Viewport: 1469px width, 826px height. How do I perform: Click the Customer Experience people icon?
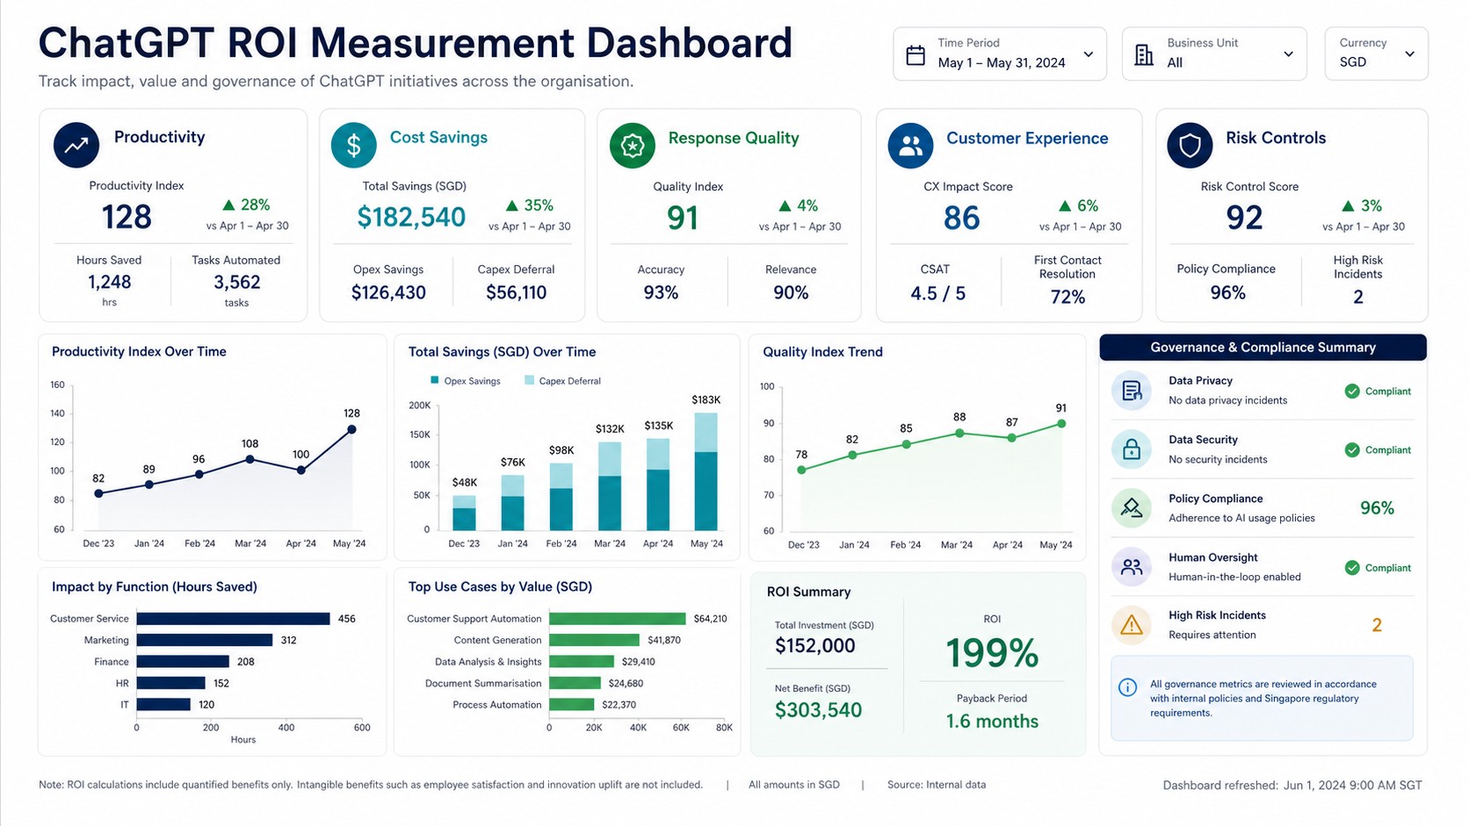(910, 146)
